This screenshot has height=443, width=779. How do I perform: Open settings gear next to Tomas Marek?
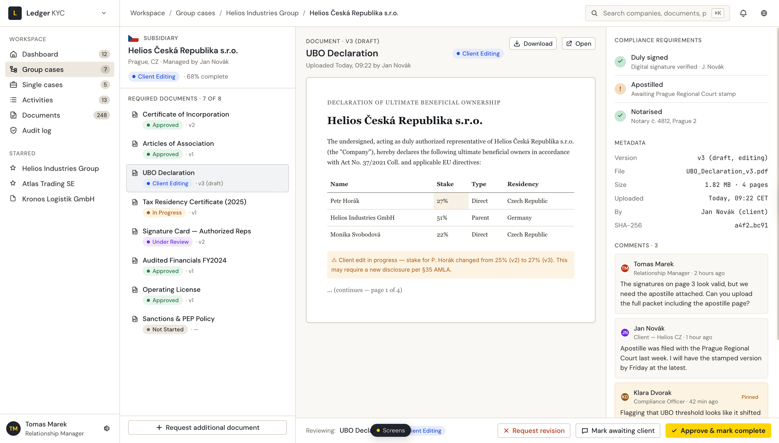coord(107,428)
